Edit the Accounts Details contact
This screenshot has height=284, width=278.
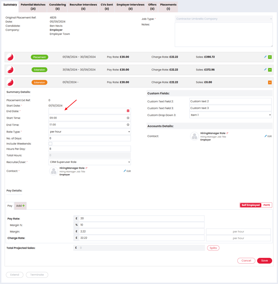pyautogui.click(x=268, y=136)
